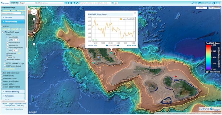This screenshot has width=222, height=115.
Task: Open the 'Which one?...' dropdown
Action: [51, 3]
